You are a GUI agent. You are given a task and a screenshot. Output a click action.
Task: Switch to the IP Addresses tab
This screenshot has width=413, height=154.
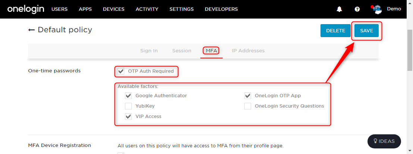tap(248, 51)
